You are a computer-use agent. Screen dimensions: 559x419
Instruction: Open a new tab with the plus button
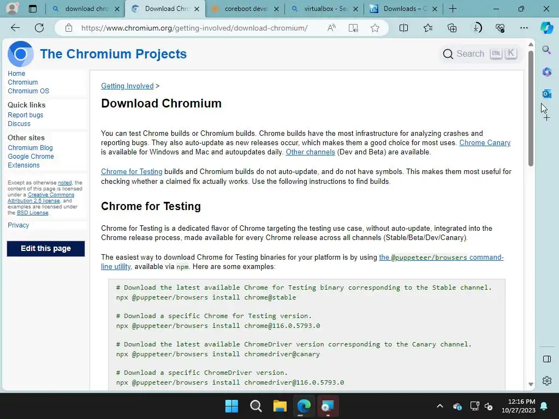click(x=453, y=9)
